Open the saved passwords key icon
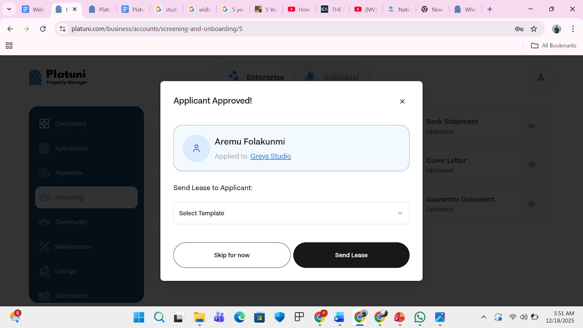583x328 pixels. click(x=519, y=29)
